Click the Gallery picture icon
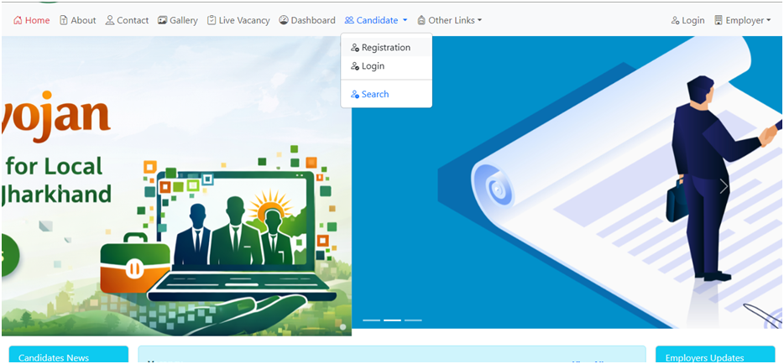Viewport: 784px width, 364px height. (163, 20)
